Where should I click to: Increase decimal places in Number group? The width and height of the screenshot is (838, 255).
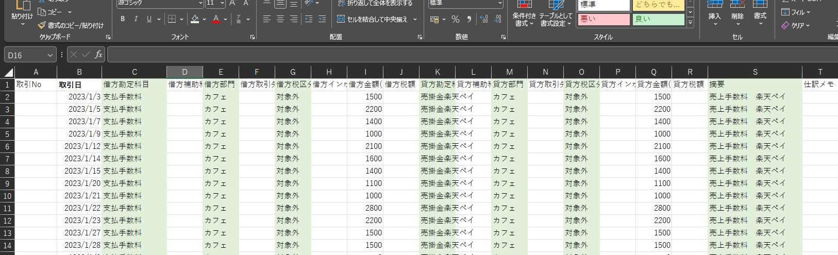pos(483,20)
